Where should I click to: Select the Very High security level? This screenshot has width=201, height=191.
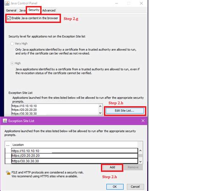click(12, 44)
